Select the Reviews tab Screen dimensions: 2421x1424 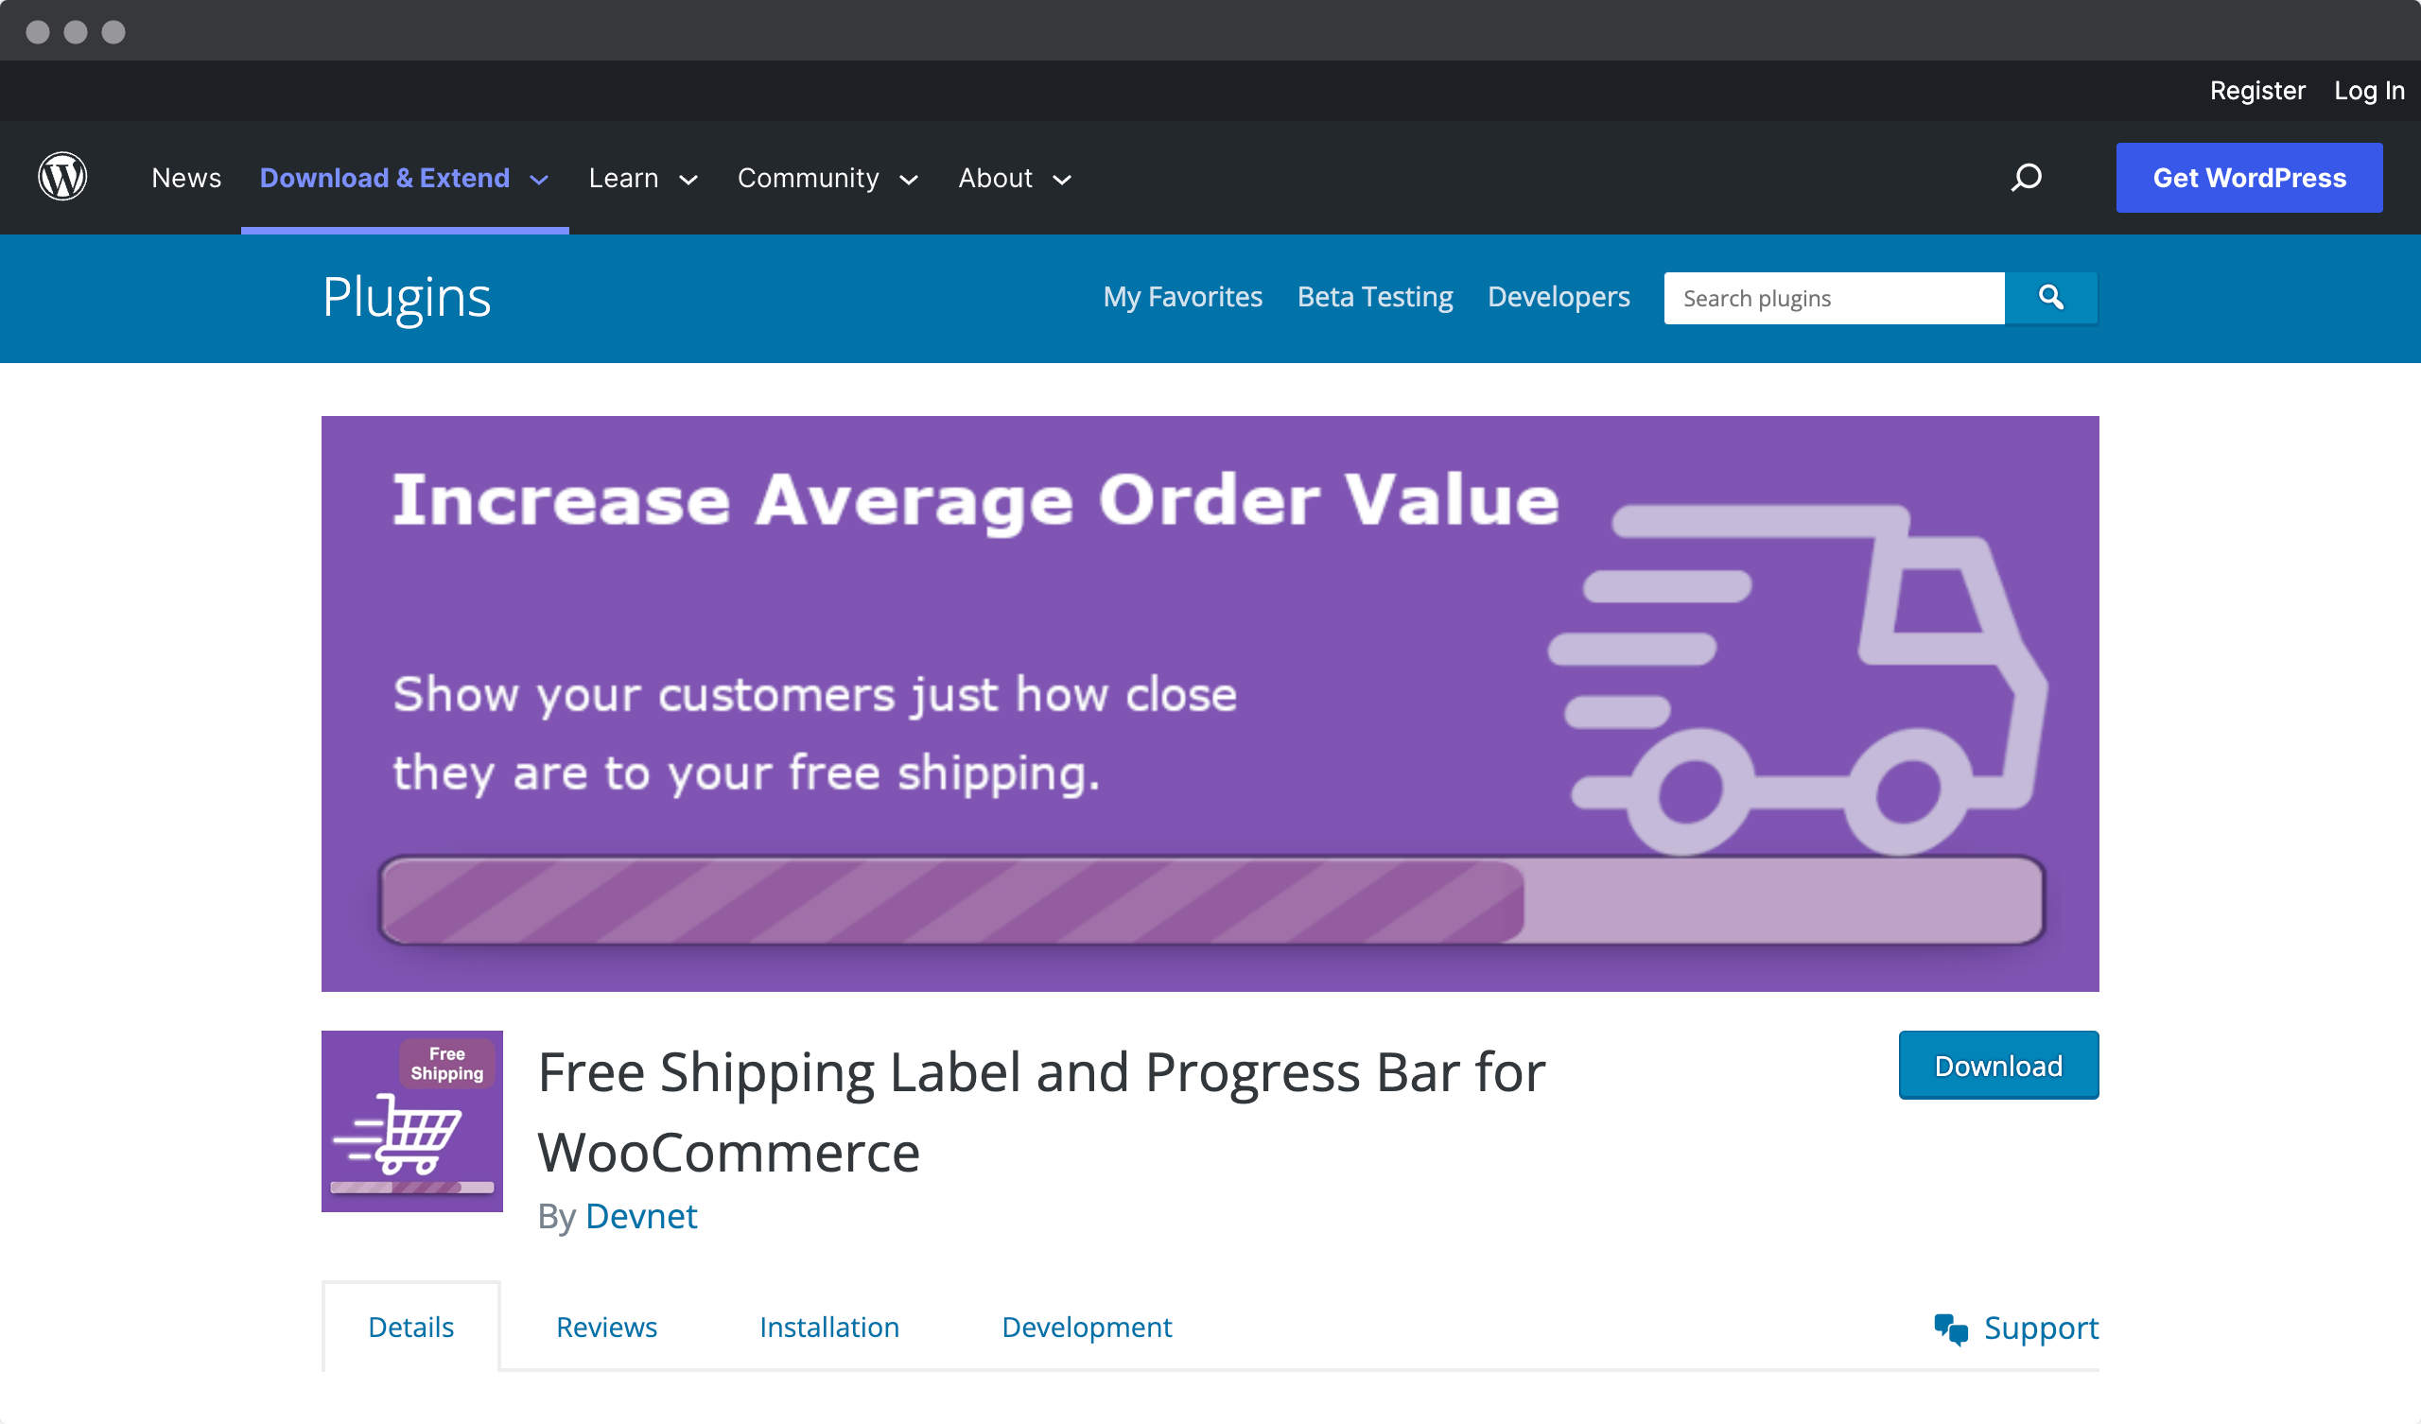pos(605,1328)
